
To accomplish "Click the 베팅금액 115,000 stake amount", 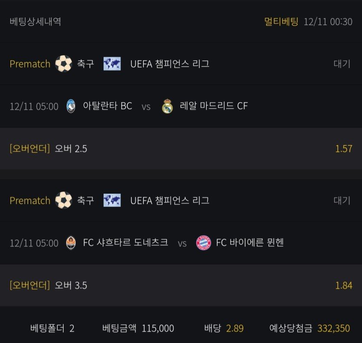I will tap(157, 328).
